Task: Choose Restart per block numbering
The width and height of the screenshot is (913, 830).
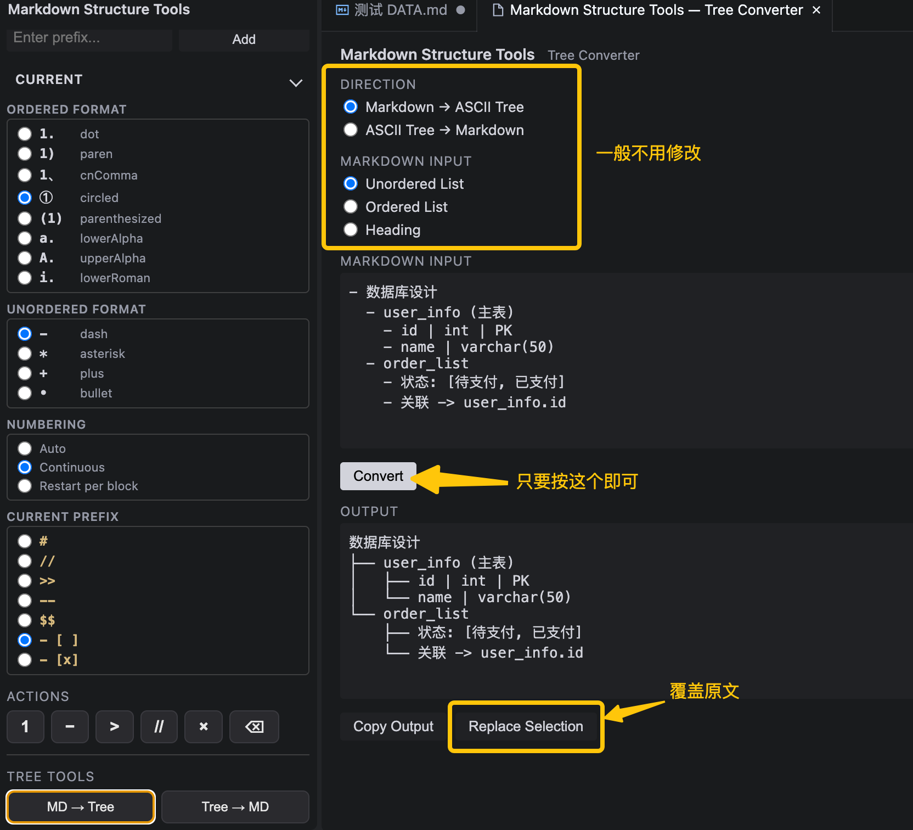Action: tap(25, 486)
